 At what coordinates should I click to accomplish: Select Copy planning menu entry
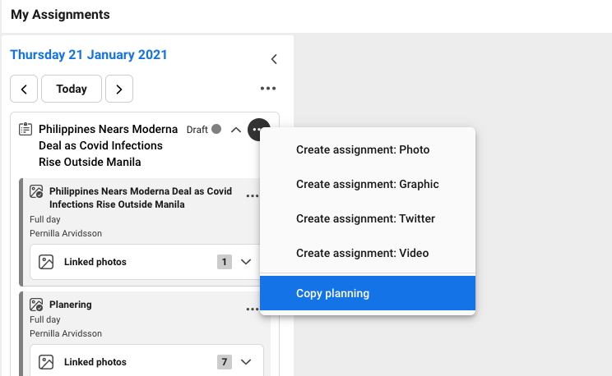[x=333, y=293]
